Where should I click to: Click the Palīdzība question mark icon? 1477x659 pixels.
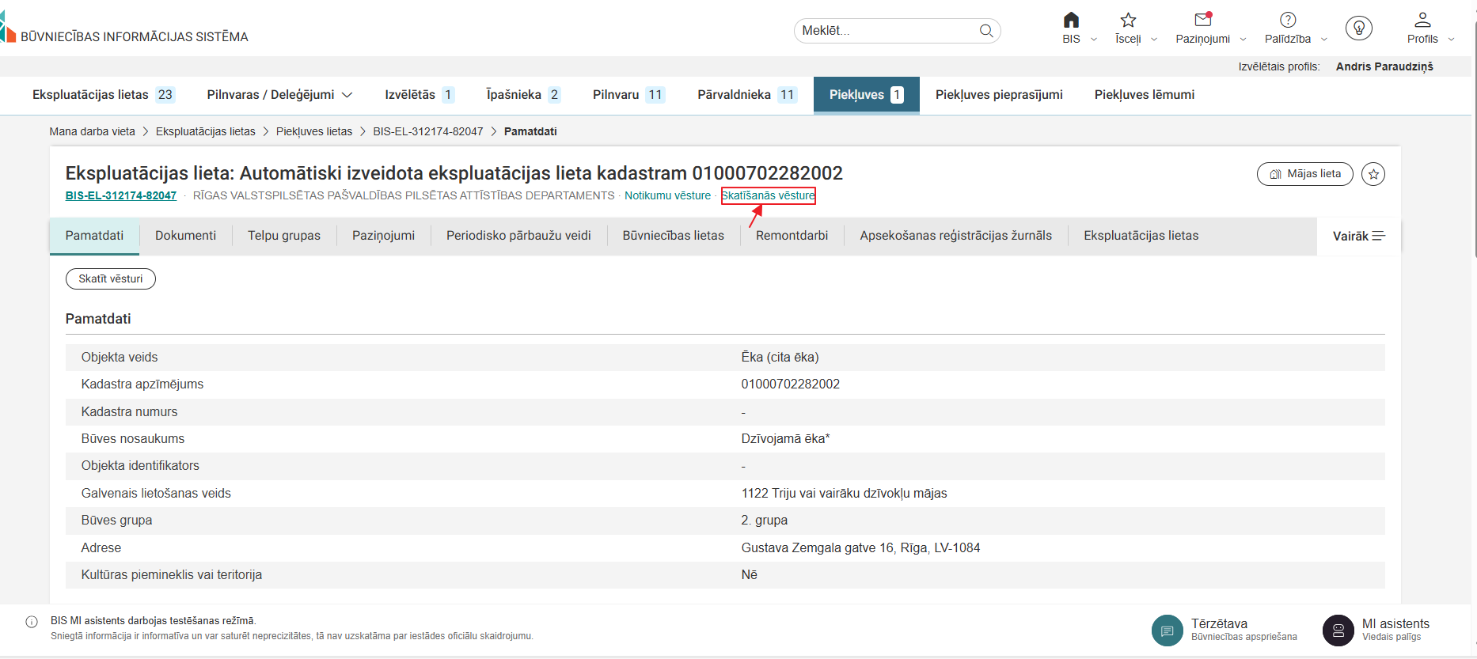(x=1288, y=20)
